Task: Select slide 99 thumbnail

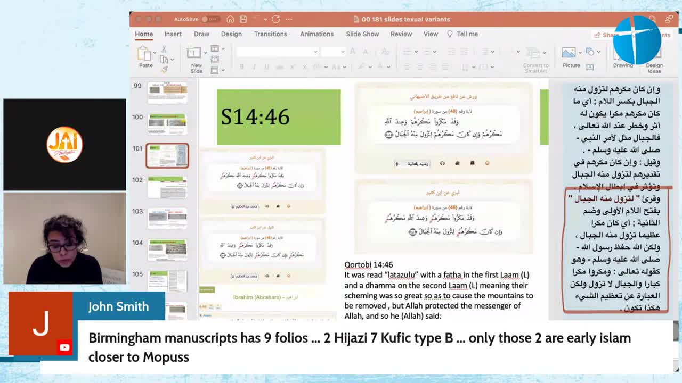Action: pos(167,93)
